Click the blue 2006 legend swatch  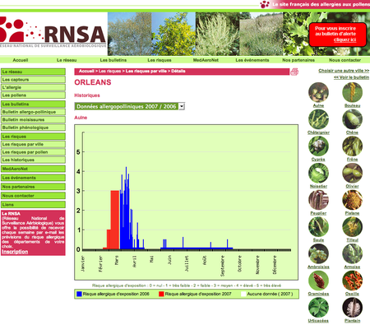click(x=79, y=294)
